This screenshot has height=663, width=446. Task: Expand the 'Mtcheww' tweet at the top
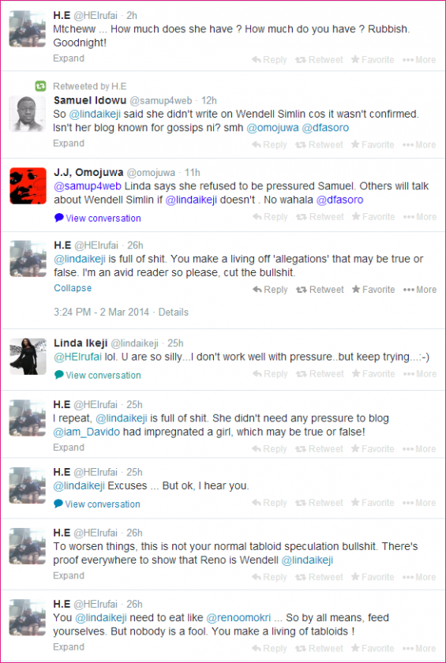[69, 58]
